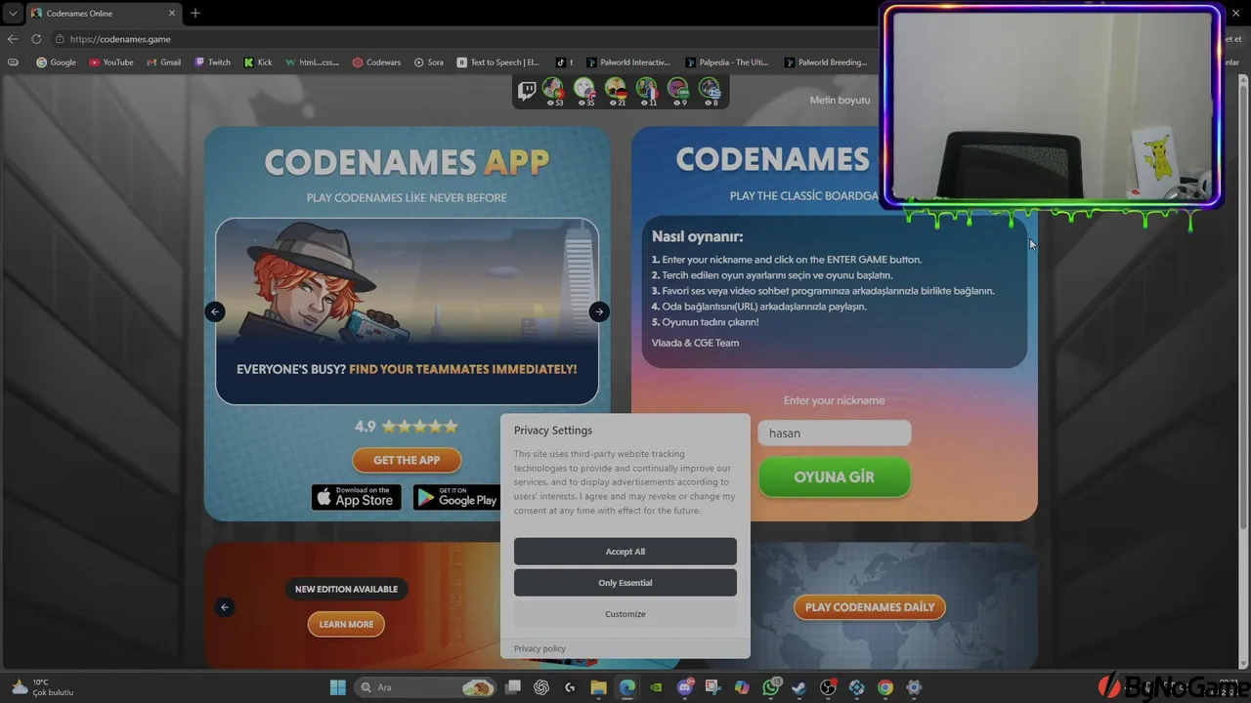Open a new browser tab
This screenshot has height=703, width=1251.
195,13
